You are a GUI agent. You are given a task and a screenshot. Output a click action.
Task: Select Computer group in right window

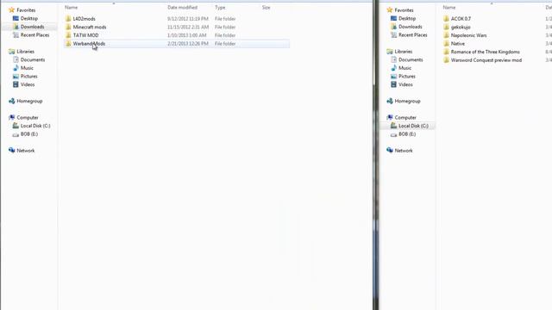405,117
